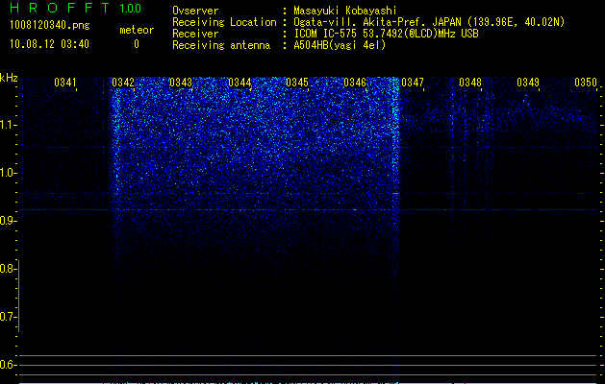Click the 0347 time marker
The image size is (605, 384).
click(413, 83)
